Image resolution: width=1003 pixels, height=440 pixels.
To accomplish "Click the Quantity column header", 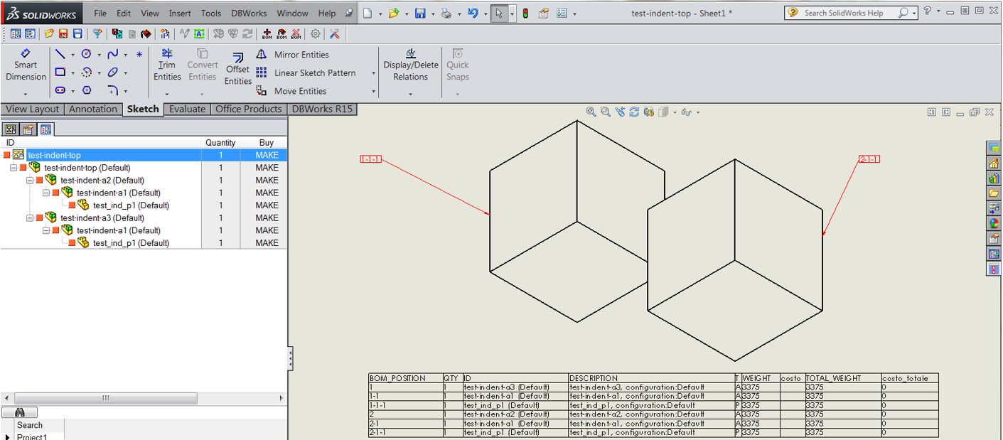I will [x=220, y=143].
